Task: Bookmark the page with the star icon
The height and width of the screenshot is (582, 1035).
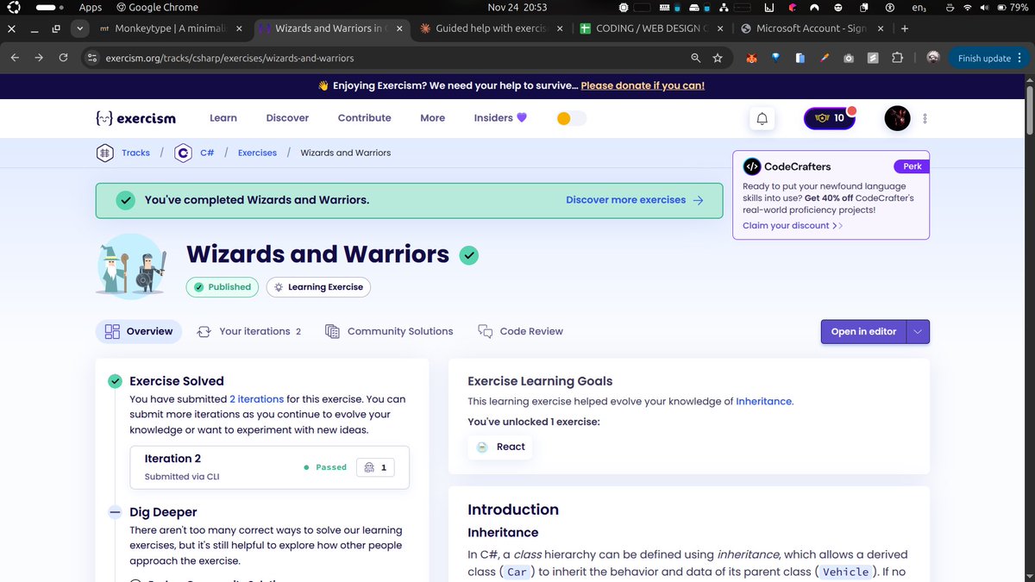Action: click(x=718, y=58)
